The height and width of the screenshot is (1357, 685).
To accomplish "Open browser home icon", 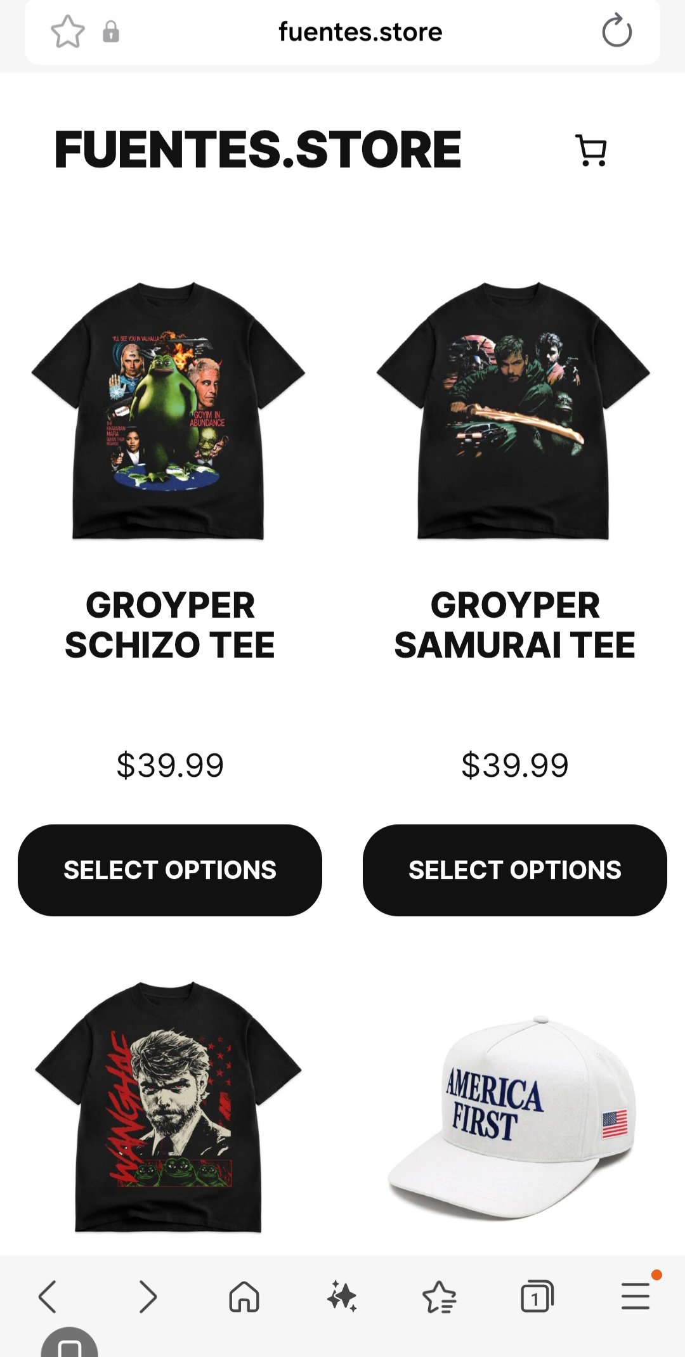I will coord(244,1296).
